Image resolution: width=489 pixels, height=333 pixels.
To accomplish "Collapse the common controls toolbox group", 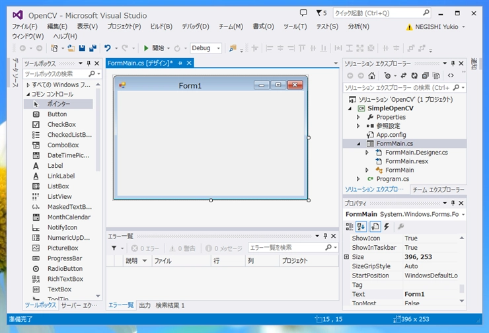I will 28,94.
